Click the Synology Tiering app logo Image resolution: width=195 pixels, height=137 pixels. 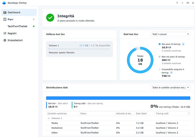tap(4, 3)
